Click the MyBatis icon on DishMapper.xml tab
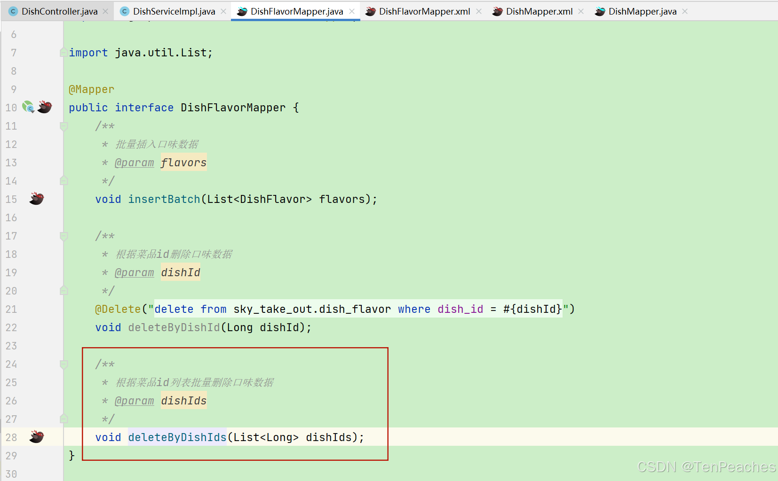The image size is (778, 481). pyautogui.click(x=498, y=11)
